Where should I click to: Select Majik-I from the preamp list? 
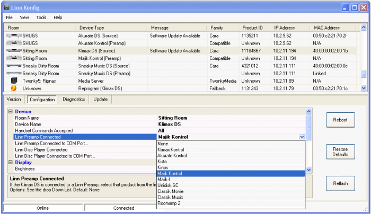[231, 180]
